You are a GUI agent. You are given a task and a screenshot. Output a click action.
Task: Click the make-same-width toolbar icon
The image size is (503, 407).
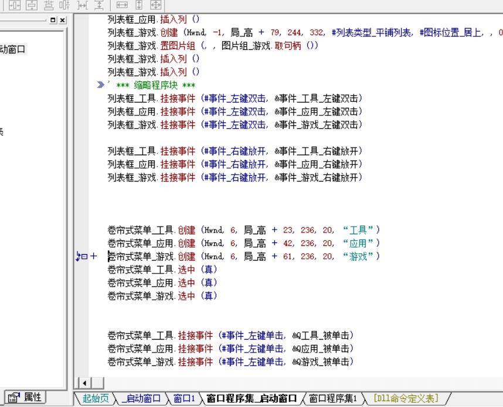(122, 5)
